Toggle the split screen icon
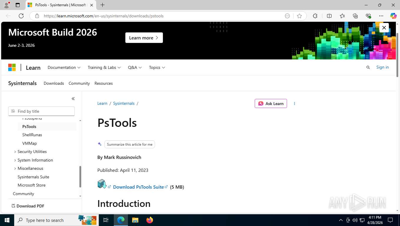Viewport: 400px width, 226px height. (x=329, y=16)
